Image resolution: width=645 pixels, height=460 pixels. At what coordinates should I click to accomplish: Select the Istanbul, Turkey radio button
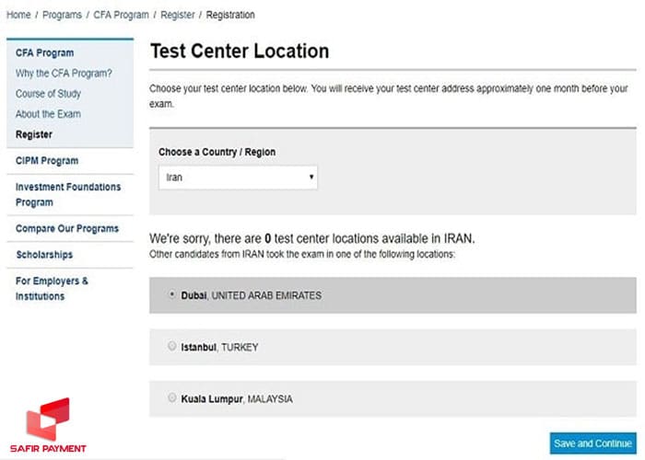point(172,347)
